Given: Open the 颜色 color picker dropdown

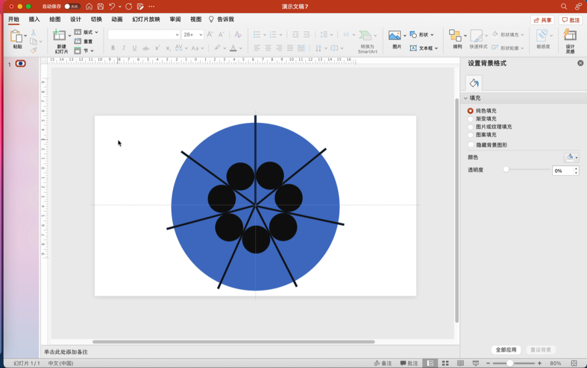Looking at the screenshot, I should coord(572,157).
